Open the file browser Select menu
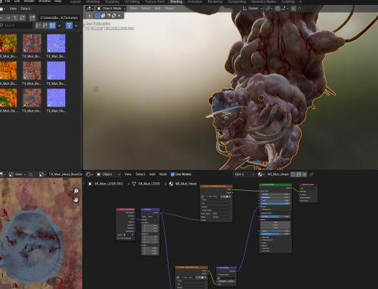 [x=25, y=8]
